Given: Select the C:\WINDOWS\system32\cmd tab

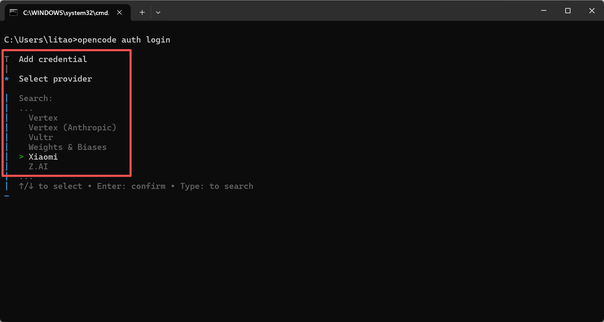Looking at the screenshot, I should (66, 13).
